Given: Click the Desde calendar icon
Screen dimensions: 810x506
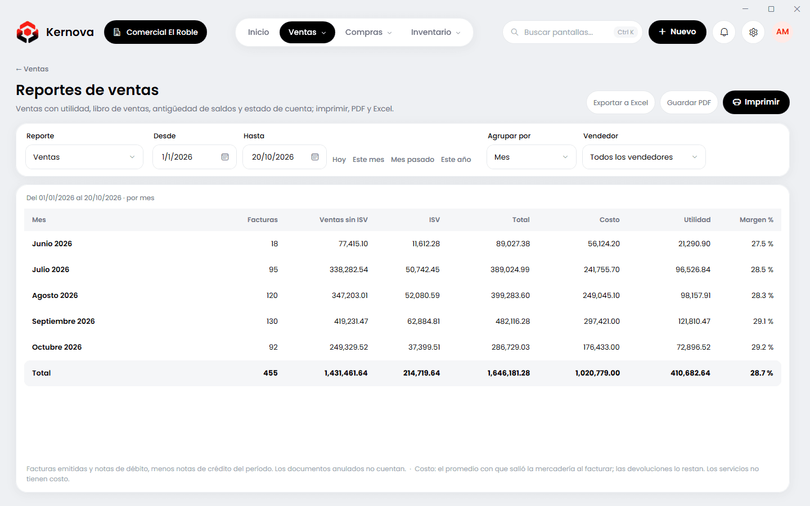Looking at the screenshot, I should pos(225,157).
